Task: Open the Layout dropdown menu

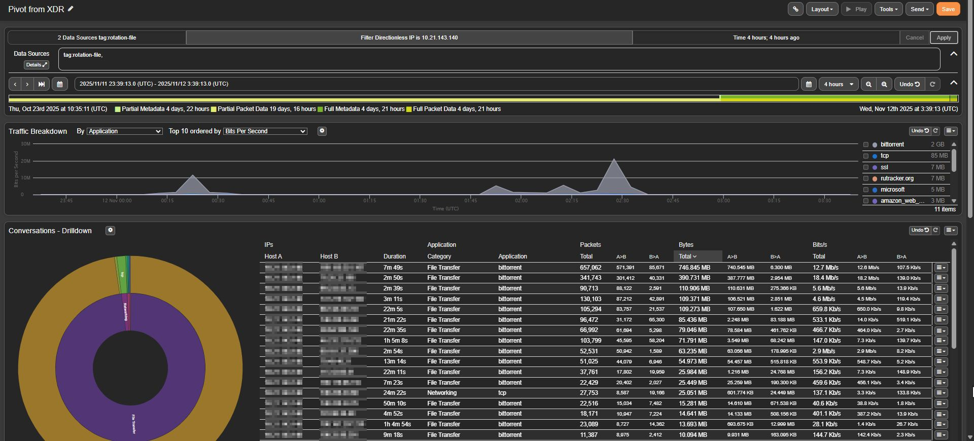Action: (x=822, y=9)
